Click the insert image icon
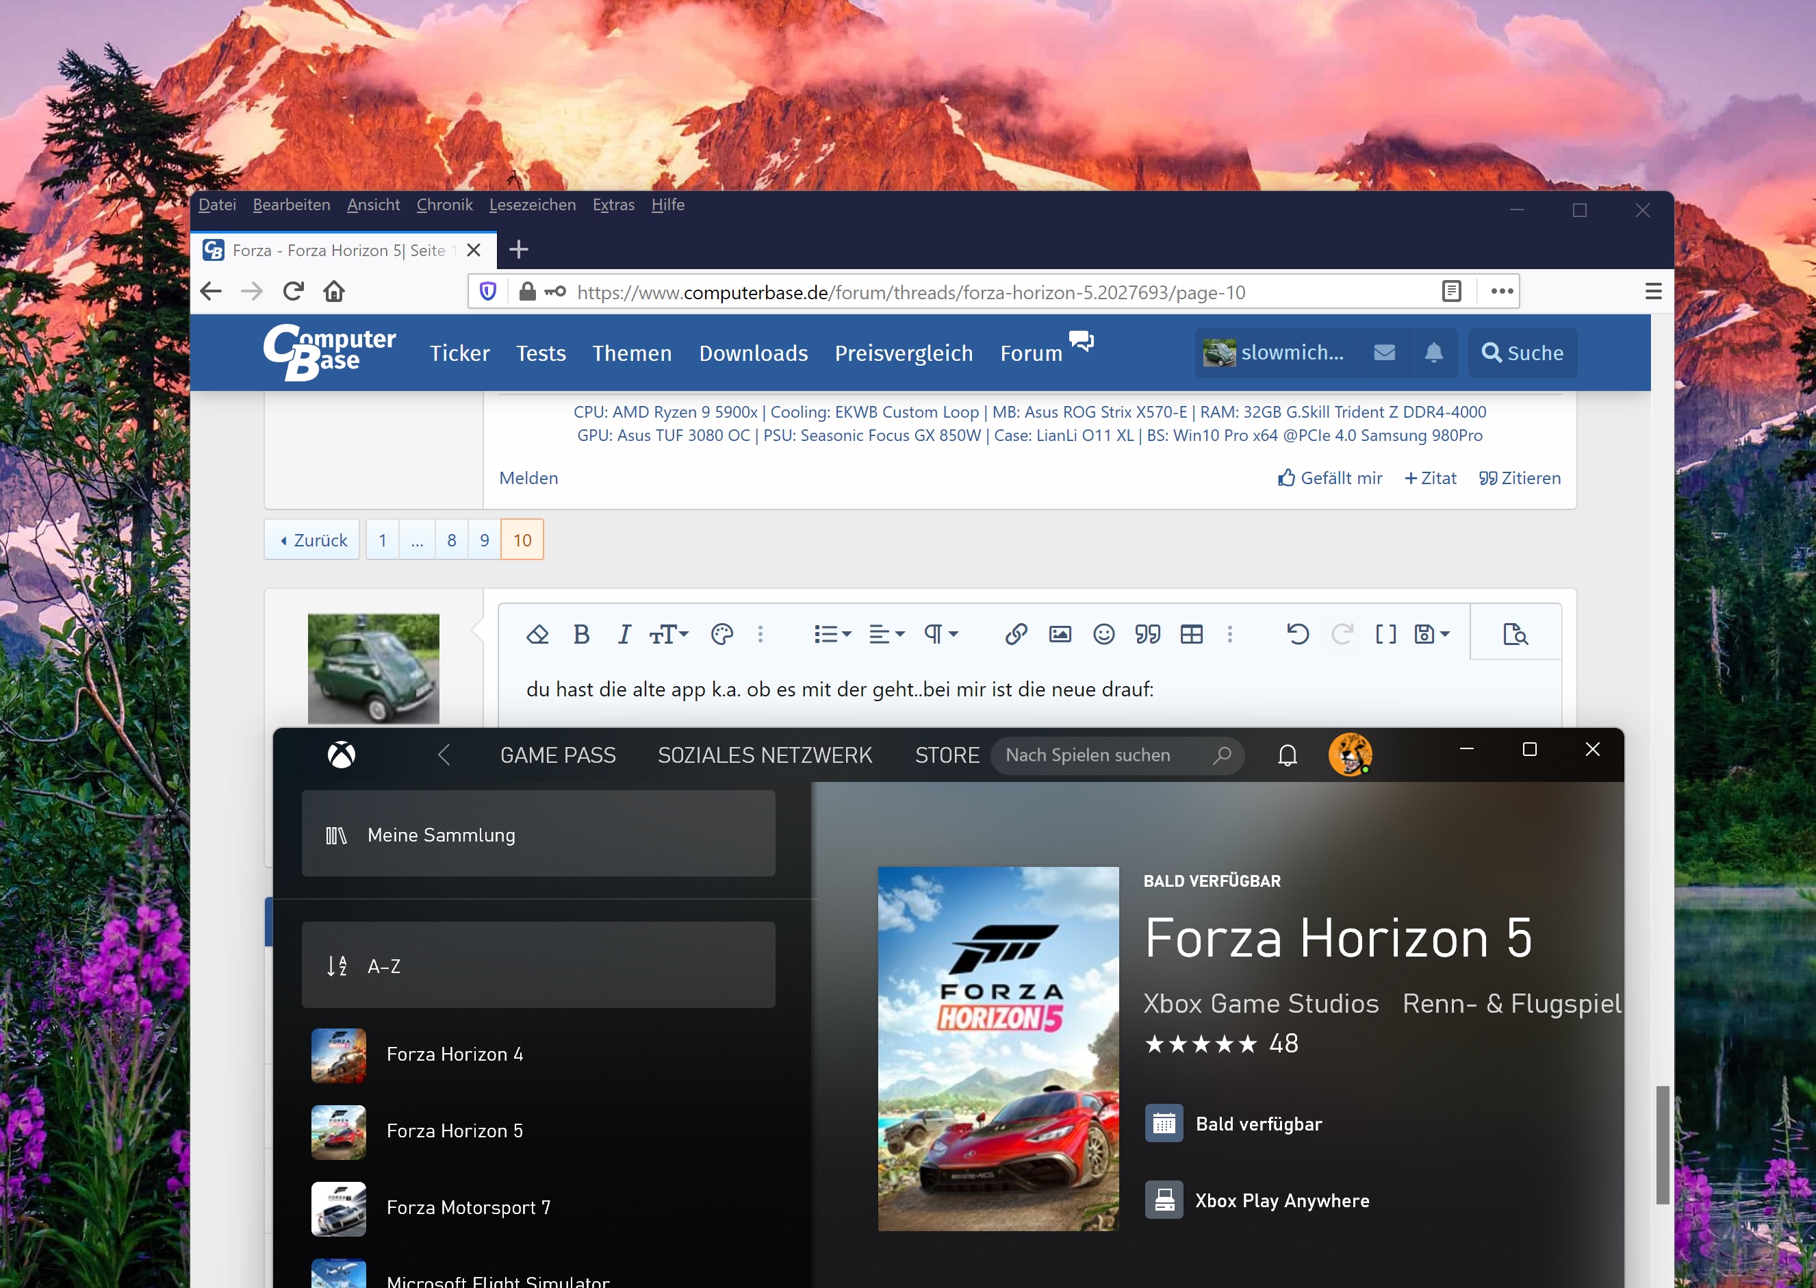 (1060, 633)
